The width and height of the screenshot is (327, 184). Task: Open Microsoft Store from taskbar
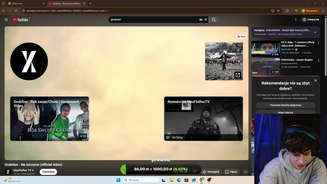coord(186,180)
